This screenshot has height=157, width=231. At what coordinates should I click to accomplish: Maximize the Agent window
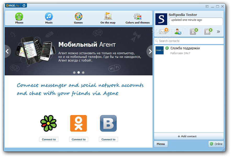[217, 7]
